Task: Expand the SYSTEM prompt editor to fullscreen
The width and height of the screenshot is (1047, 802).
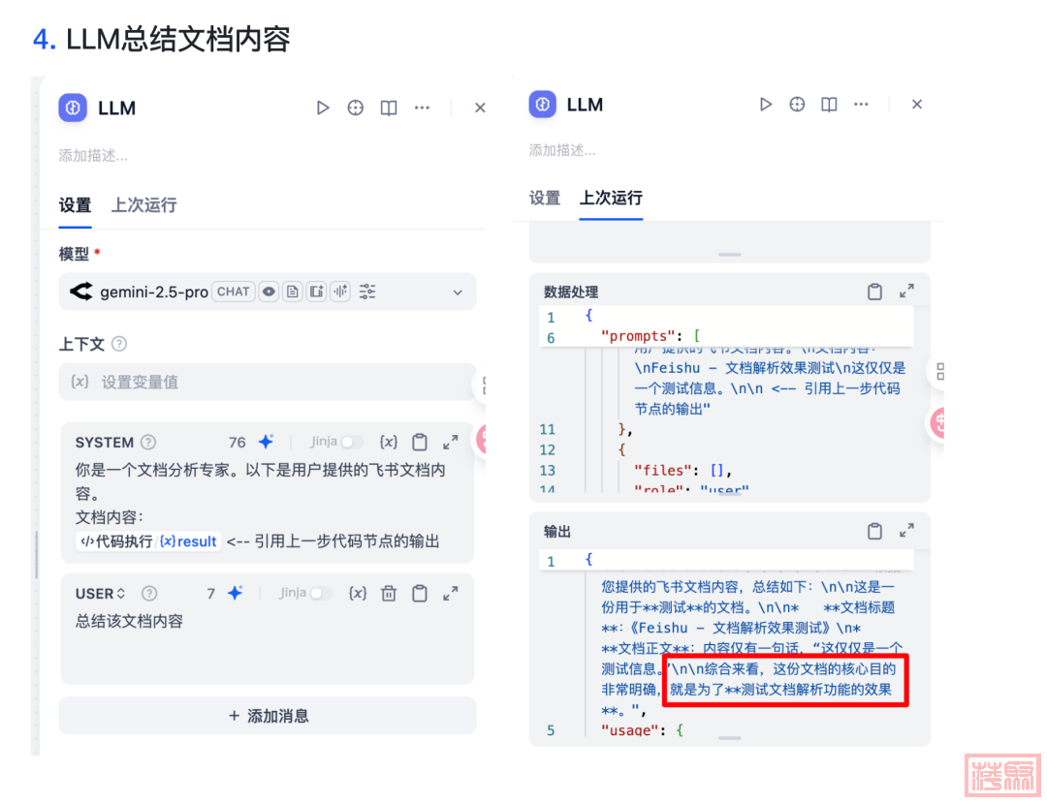Action: [451, 442]
